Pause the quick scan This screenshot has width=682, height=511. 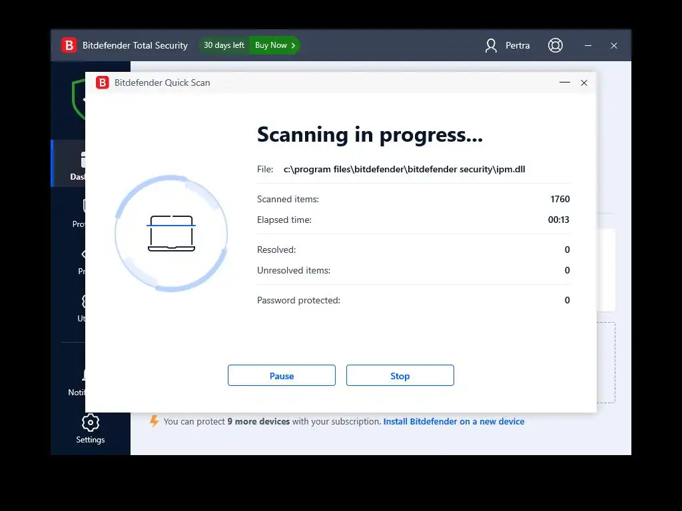pyautogui.click(x=282, y=375)
